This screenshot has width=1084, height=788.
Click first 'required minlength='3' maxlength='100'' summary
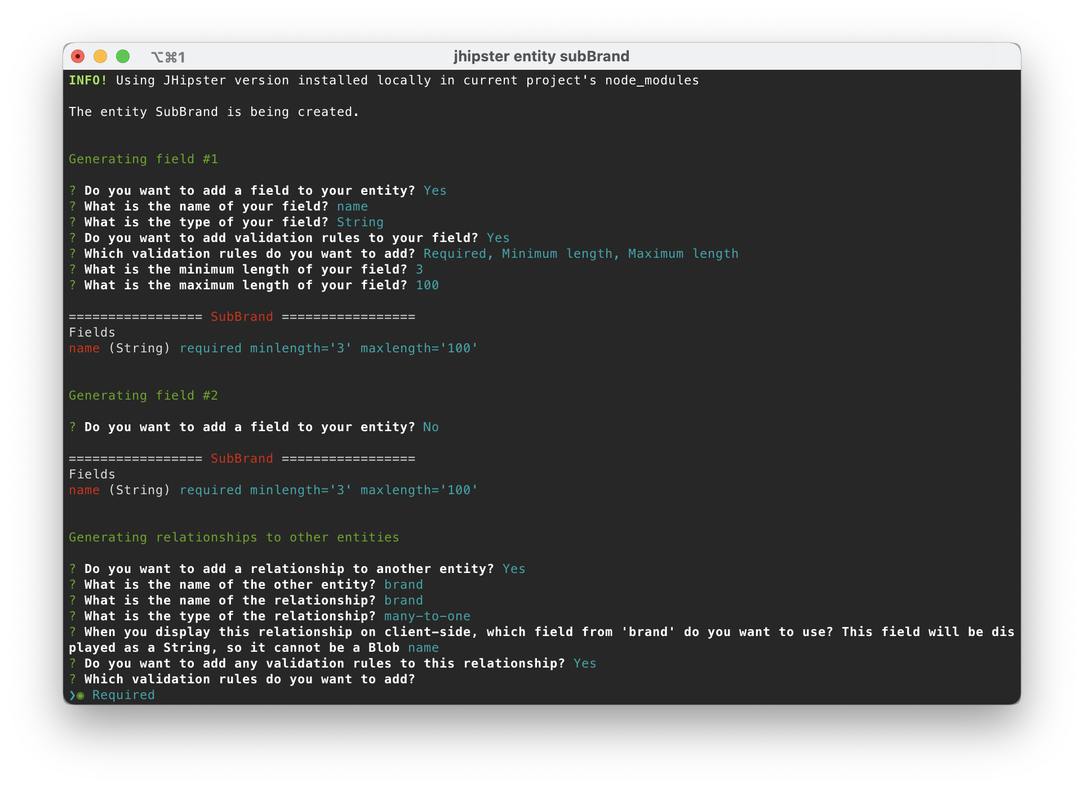click(328, 348)
